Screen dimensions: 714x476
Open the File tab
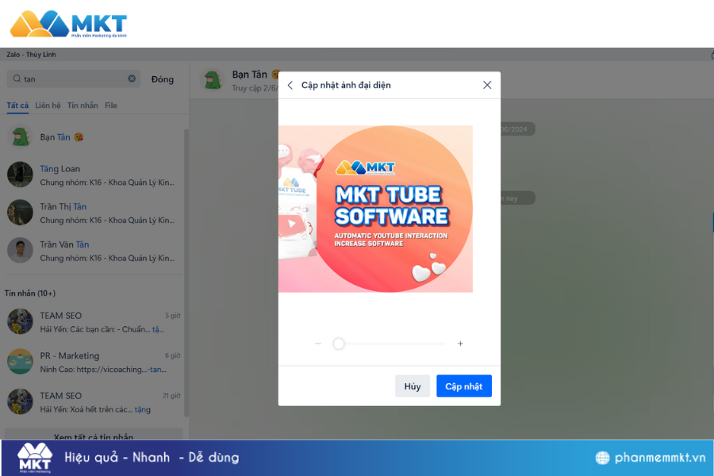pos(110,106)
